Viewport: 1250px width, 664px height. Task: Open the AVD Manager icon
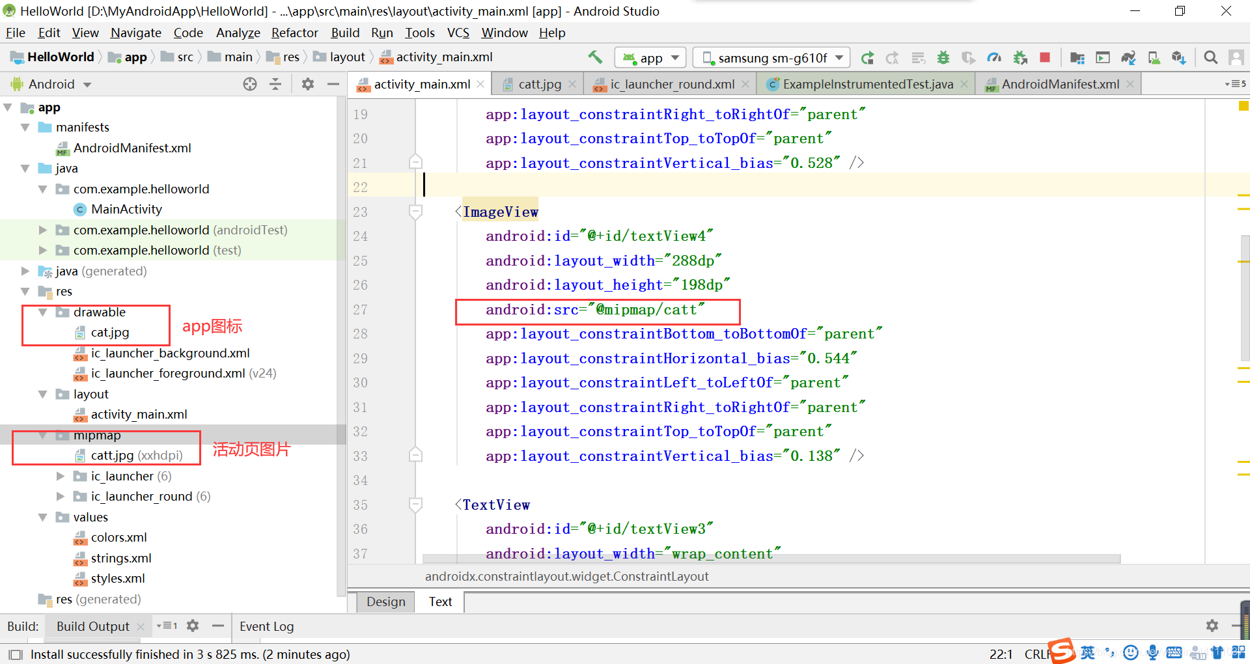1154,58
